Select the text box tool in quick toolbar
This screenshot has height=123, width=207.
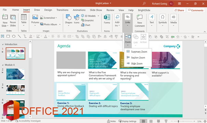pyautogui.click(x=2, y=36)
